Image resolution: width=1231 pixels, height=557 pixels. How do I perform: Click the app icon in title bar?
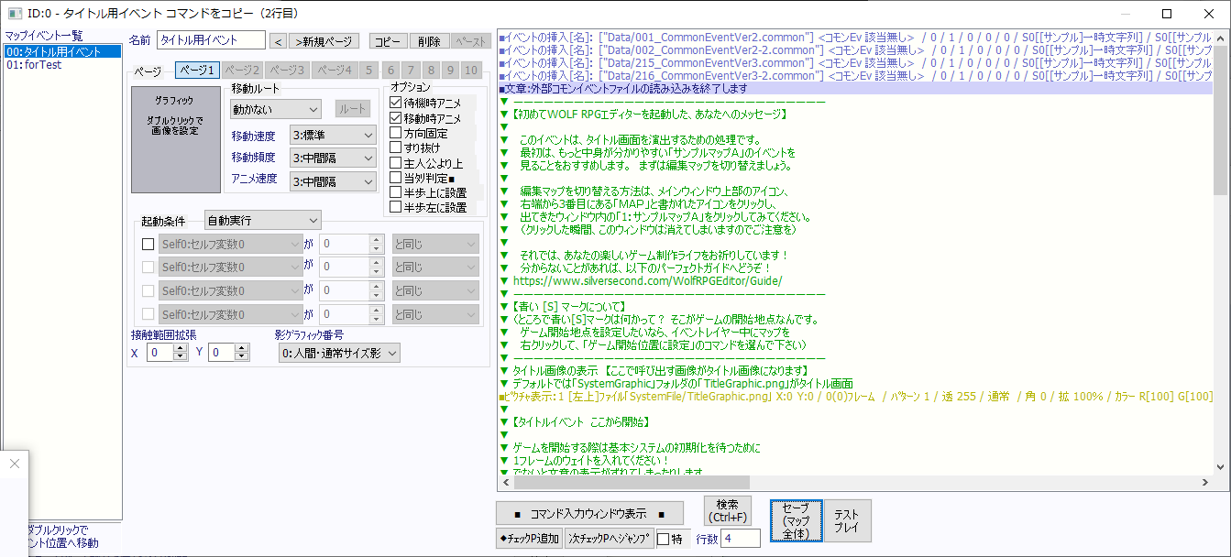[13, 14]
